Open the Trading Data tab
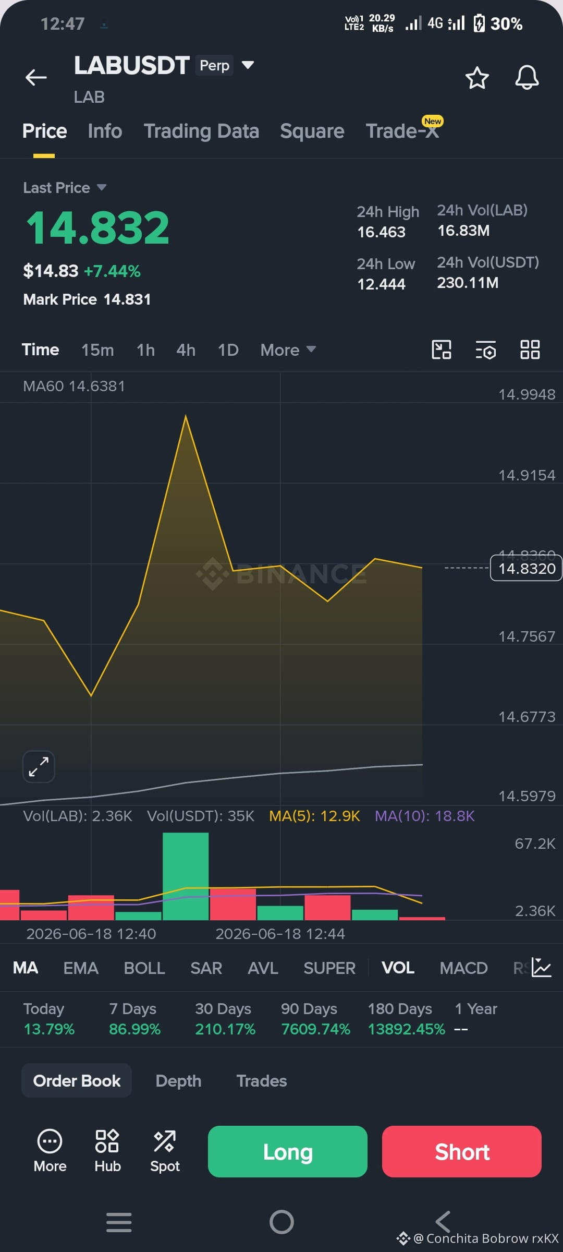The image size is (563, 1252). 201,131
